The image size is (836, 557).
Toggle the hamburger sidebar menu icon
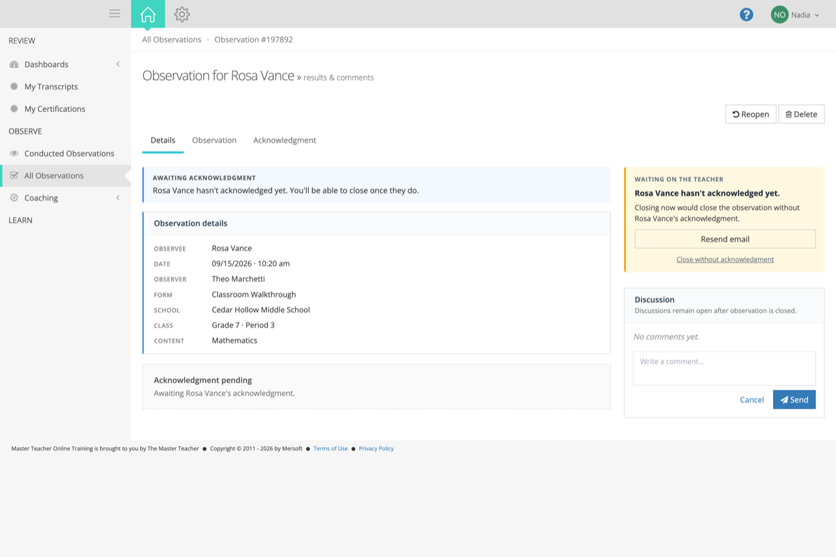[x=114, y=14]
